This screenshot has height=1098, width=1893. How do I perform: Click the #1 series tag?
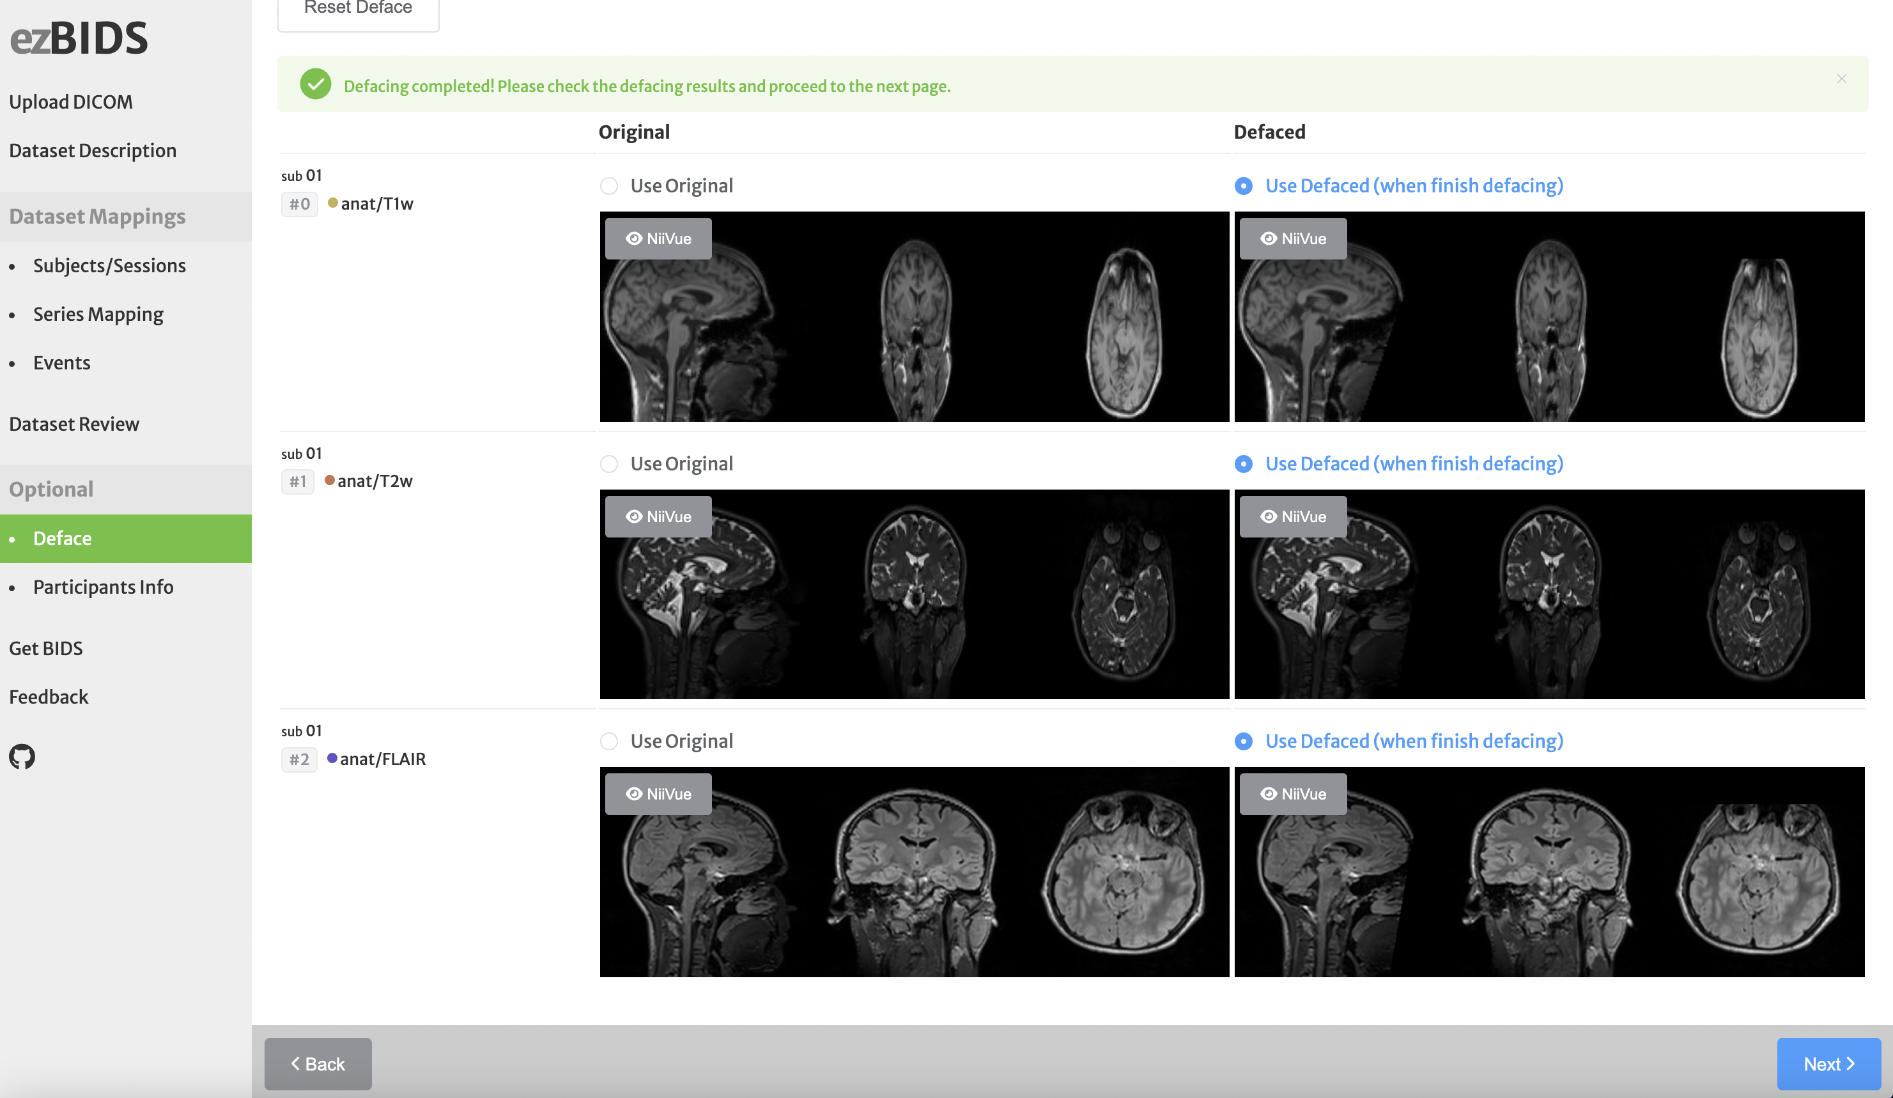297,481
